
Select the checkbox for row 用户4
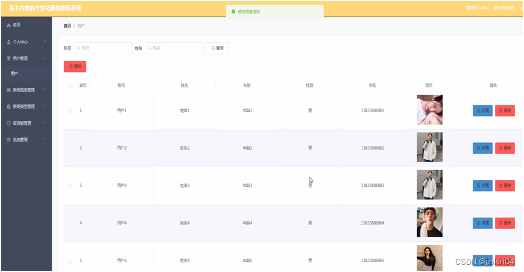pos(70,223)
